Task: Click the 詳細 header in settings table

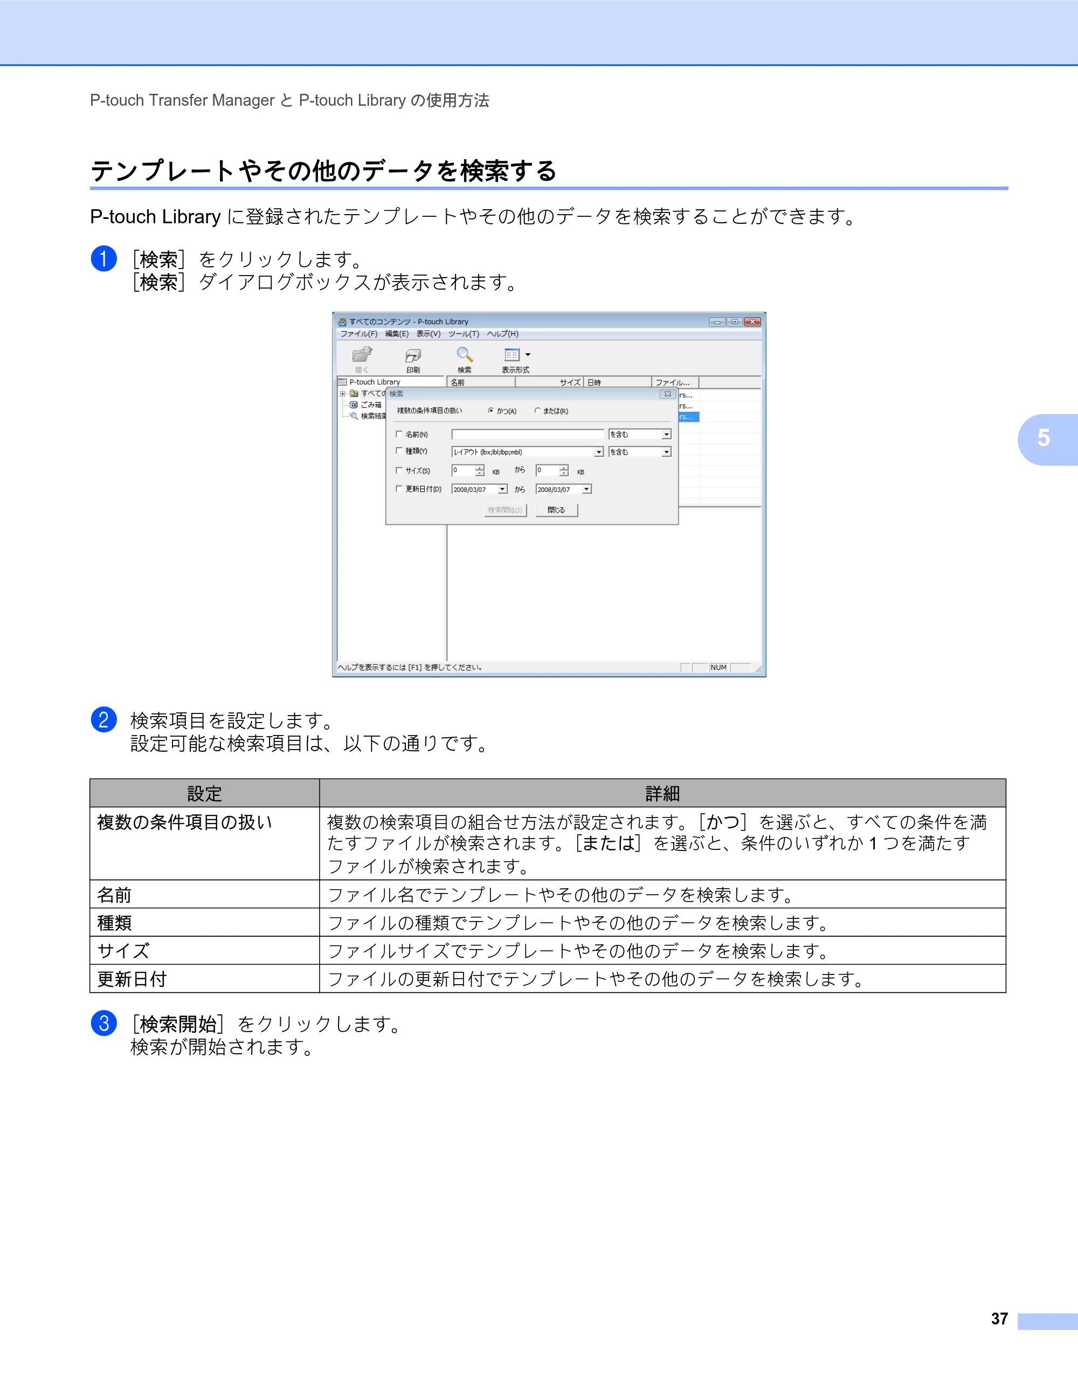Action: [x=663, y=793]
